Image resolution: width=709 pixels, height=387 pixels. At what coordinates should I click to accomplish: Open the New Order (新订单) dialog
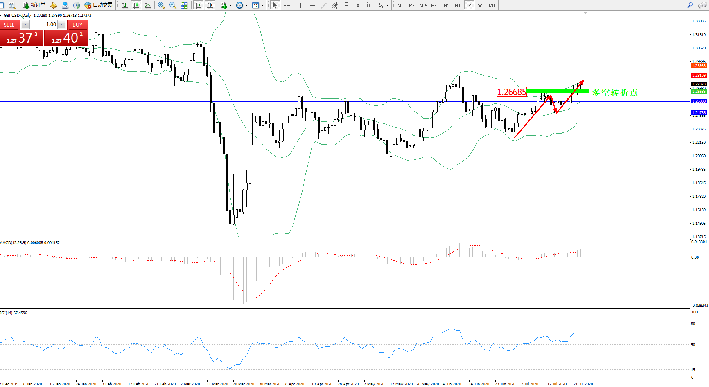pos(34,5)
